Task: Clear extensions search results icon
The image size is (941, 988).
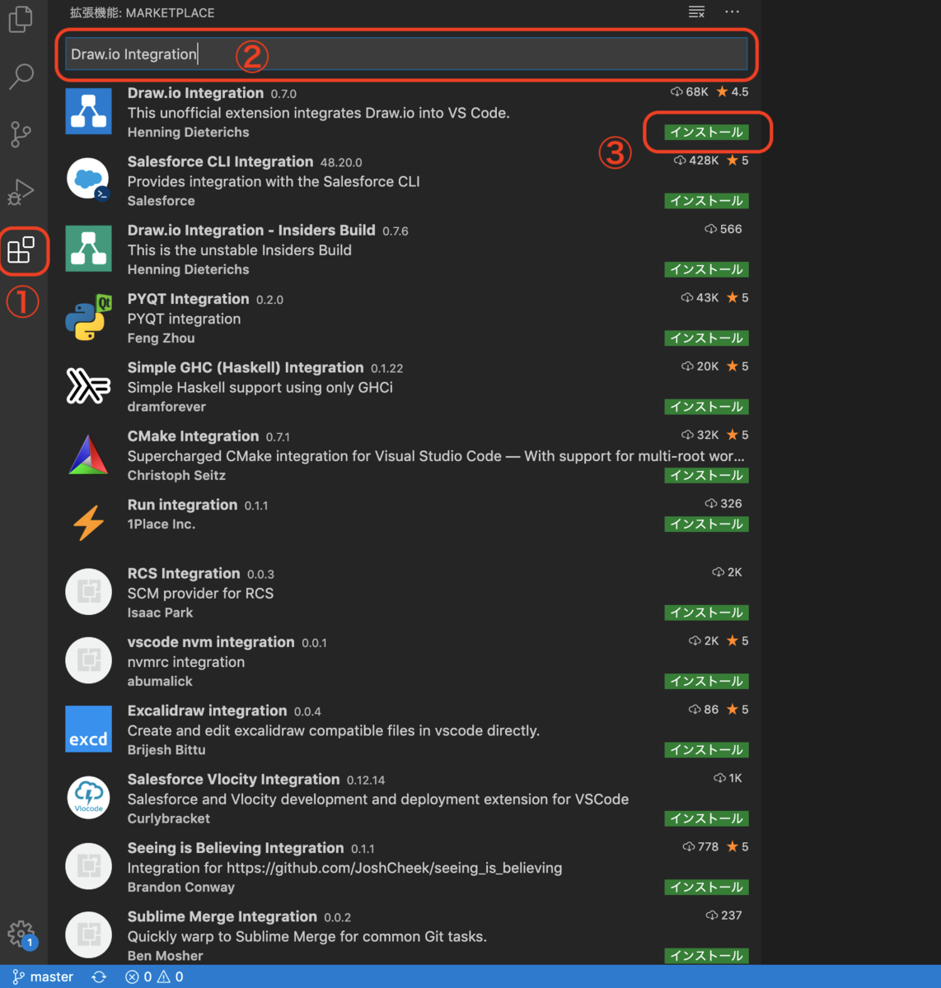Action: click(696, 12)
